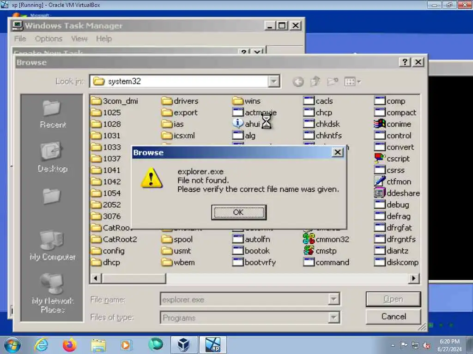
Task: Click the help question mark in Browse dialog
Action: [405, 62]
